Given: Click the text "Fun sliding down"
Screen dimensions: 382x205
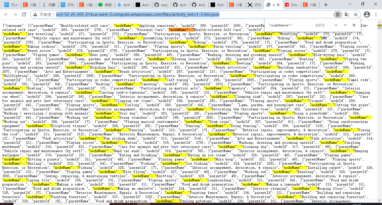Looking at the screenshot, I should point(120,138).
